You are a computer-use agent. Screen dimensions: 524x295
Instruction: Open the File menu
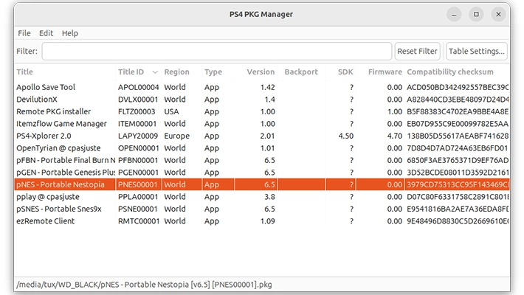point(24,33)
